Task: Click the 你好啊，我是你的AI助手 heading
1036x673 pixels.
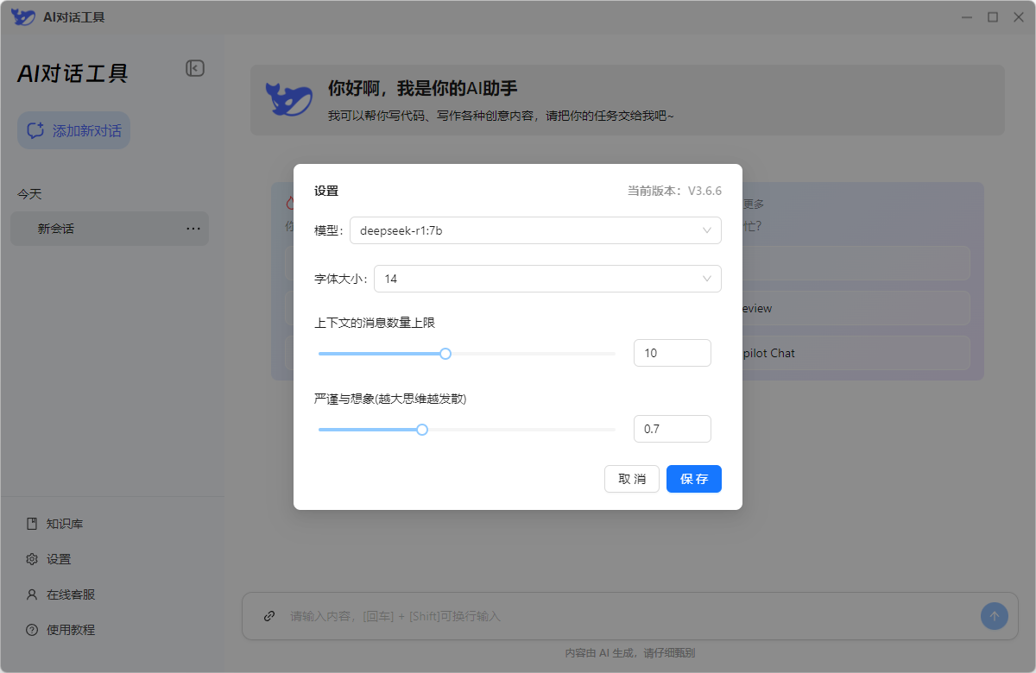Action: tap(423, 88)
